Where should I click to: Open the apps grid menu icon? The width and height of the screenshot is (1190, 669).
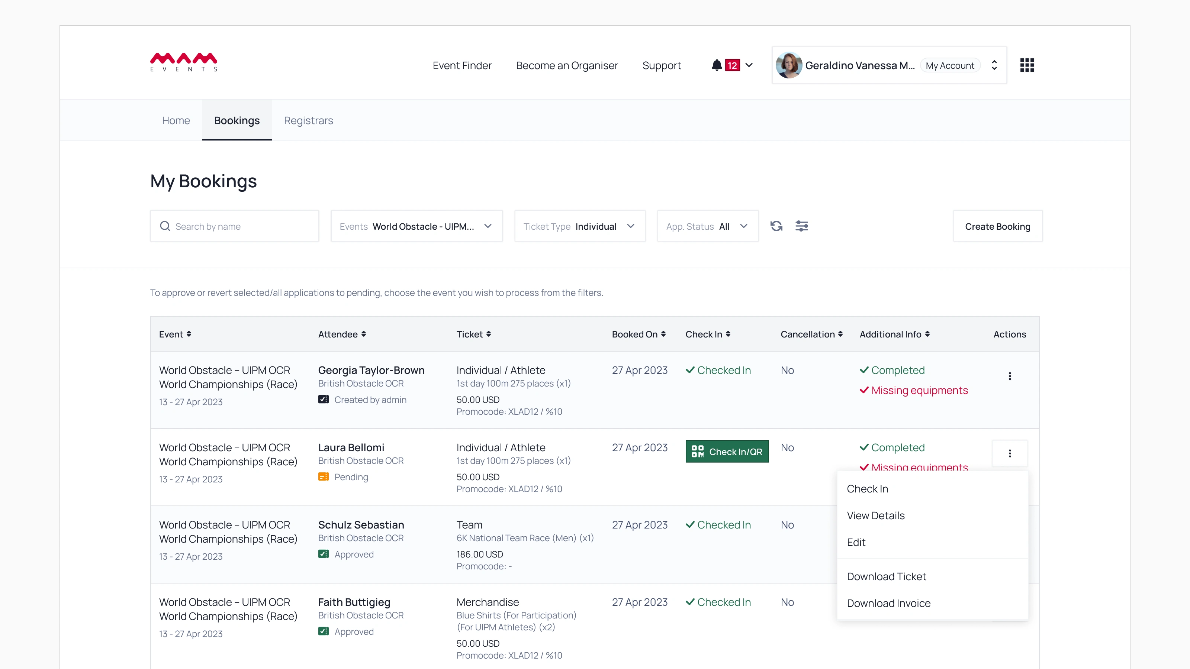(x=1026, y=65)
